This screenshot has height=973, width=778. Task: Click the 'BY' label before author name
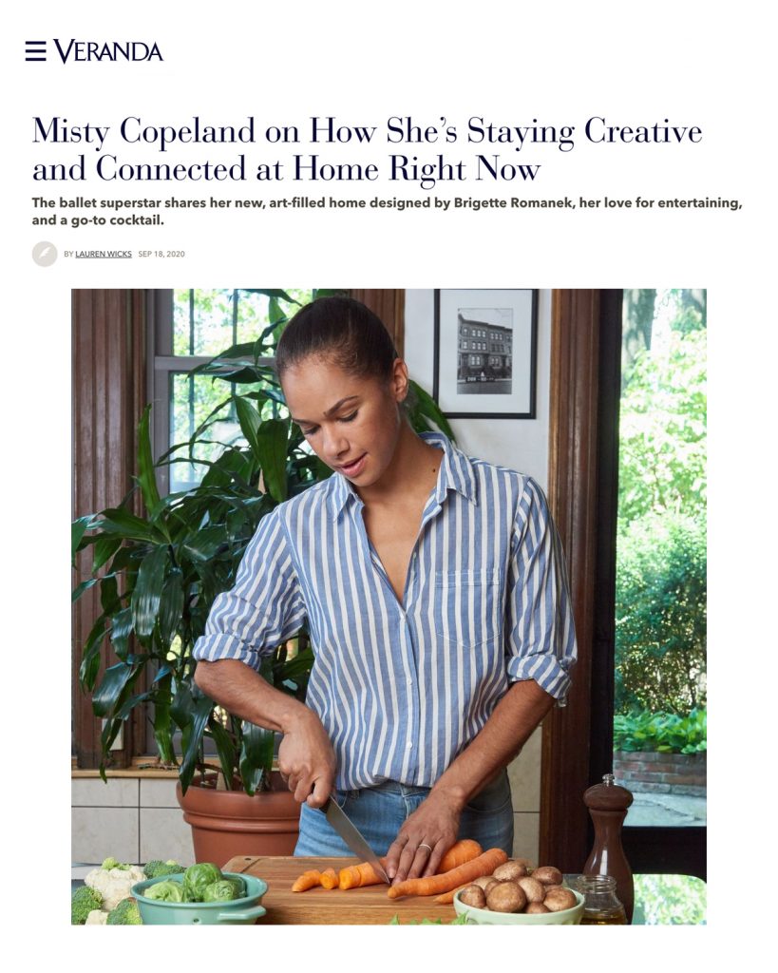click(x=68, y=254)
